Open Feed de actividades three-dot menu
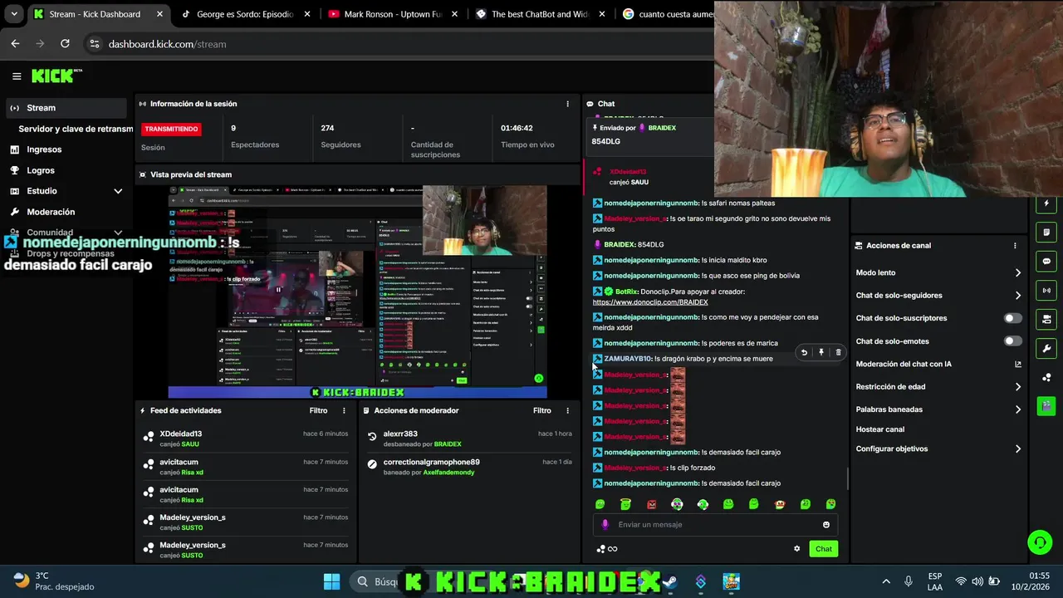The width and height of the screenshot is (1063, 598). tap(345, 410)
